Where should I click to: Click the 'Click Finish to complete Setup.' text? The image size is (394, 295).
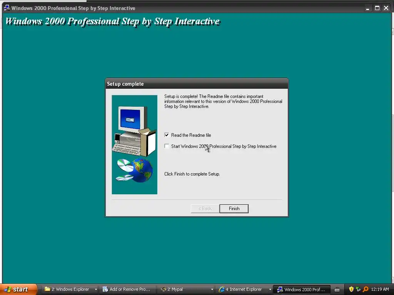pos(192,174)
